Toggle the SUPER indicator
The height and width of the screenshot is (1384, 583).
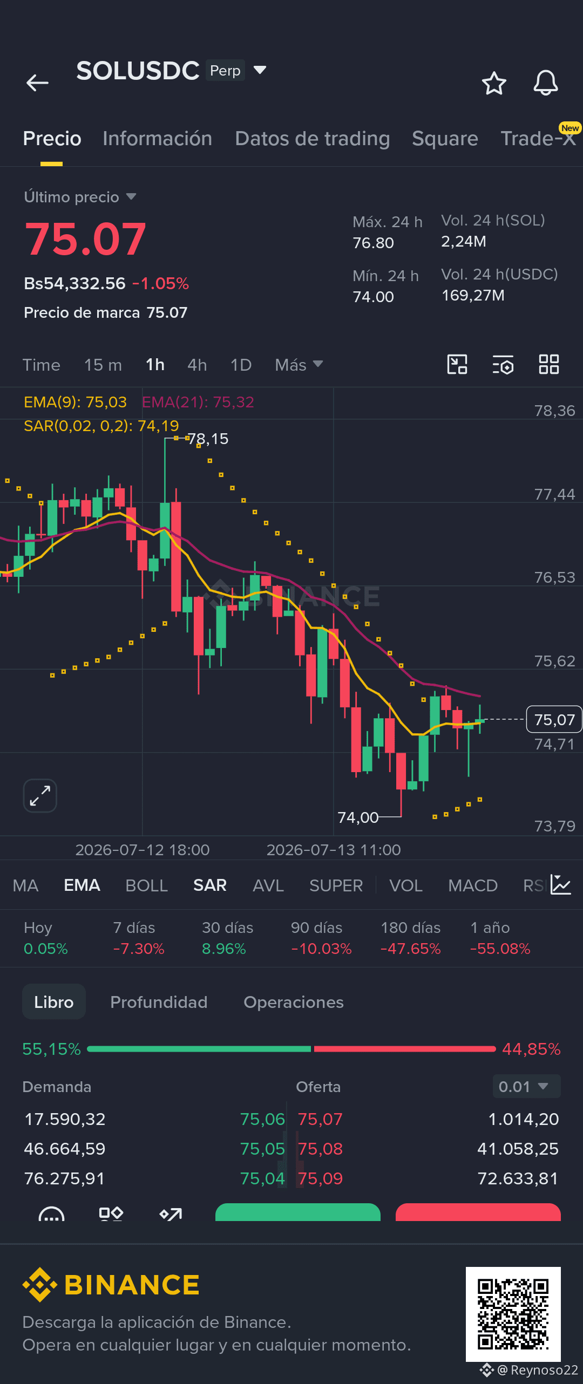tap(336, 885)
